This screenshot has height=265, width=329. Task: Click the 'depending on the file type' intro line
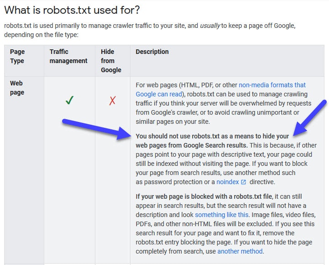tap(42, 35)
